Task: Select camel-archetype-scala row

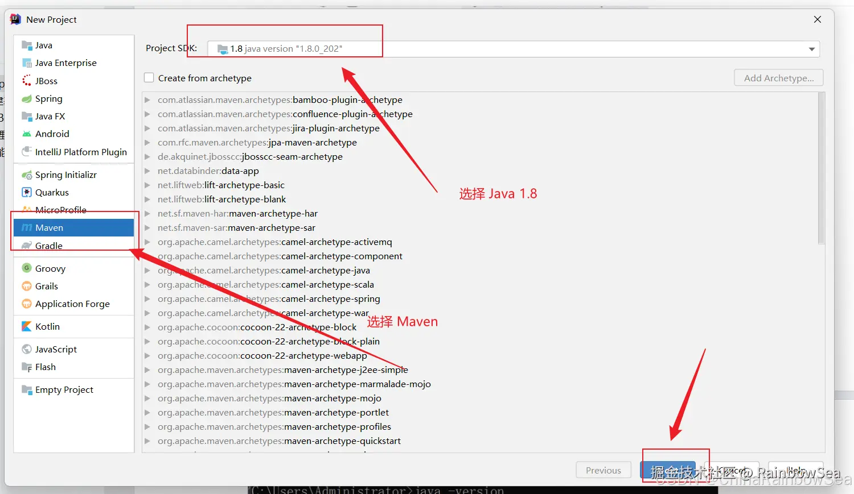Action: [x=481, y=285]
